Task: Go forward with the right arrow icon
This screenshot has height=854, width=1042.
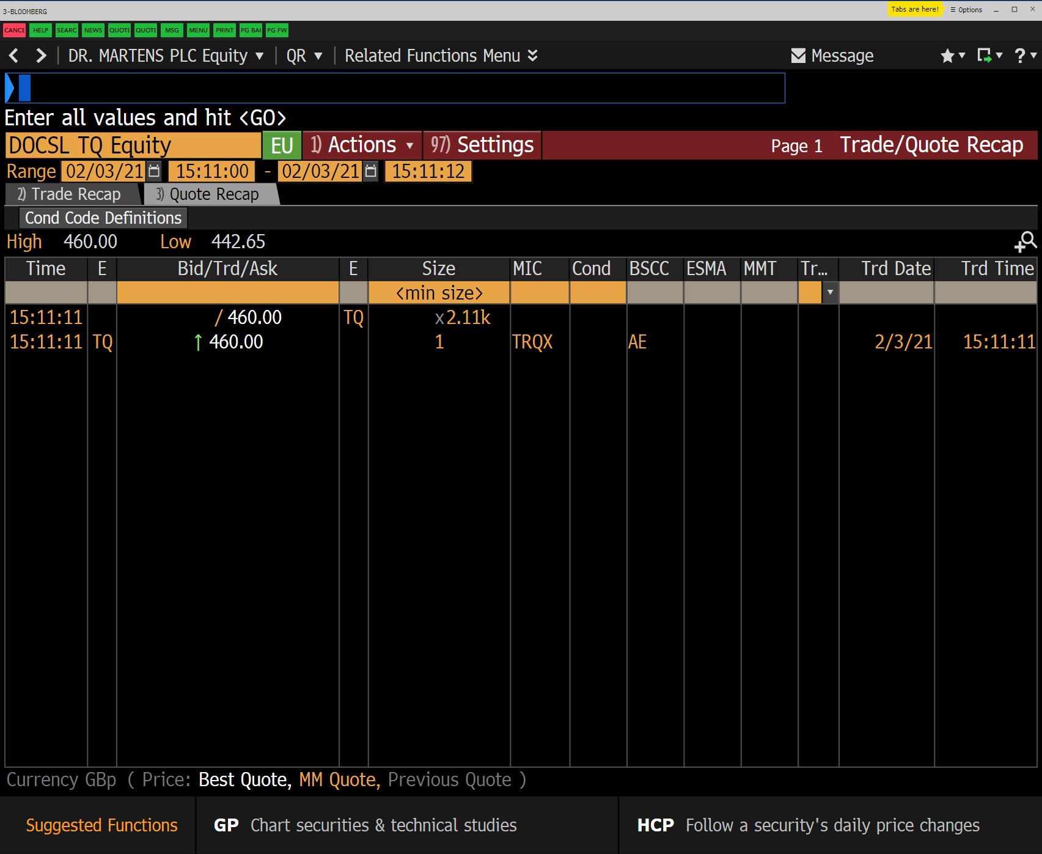Action: pyautogui.click(x=41, y=56)
